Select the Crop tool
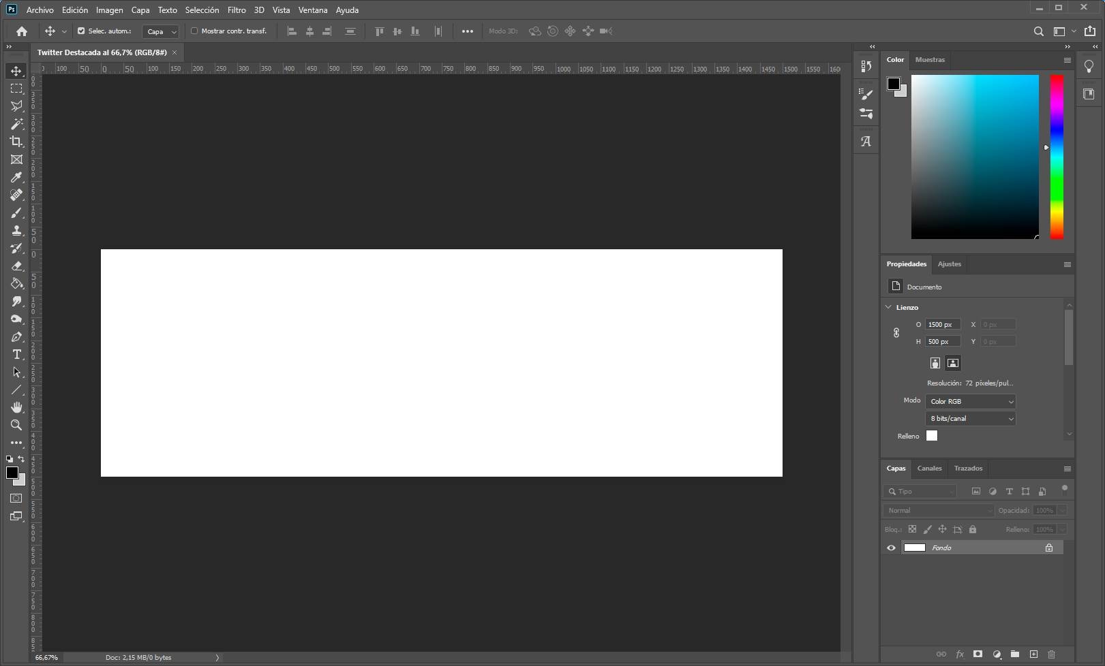Image resolution: width=1105 pixels, height=666 pixels. [x=16, y=142]
